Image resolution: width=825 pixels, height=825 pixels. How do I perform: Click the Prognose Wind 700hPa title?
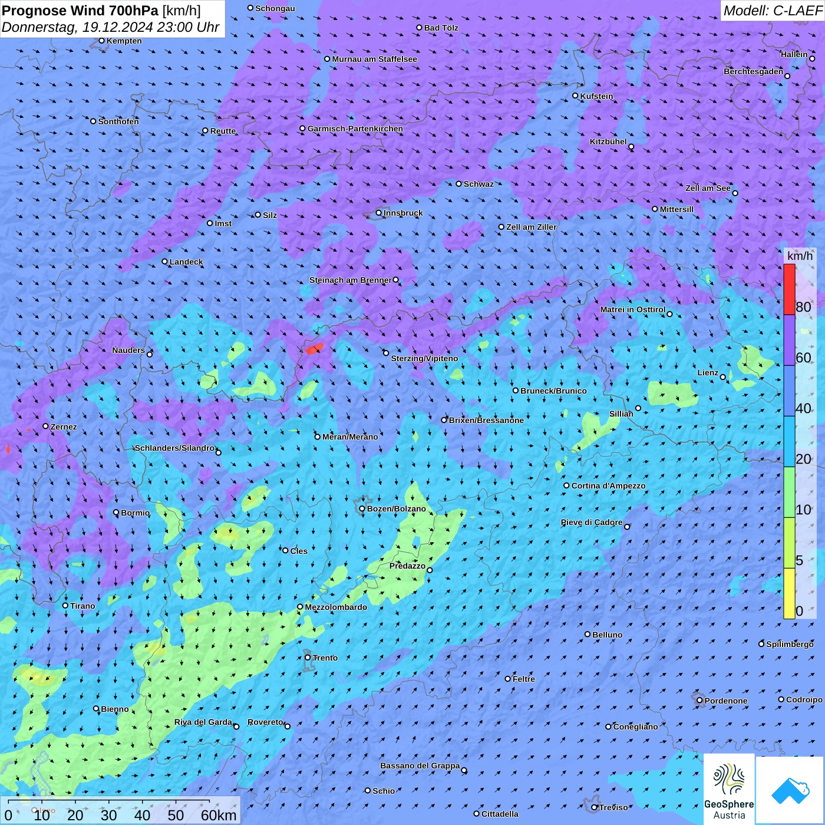click(101, 11)
